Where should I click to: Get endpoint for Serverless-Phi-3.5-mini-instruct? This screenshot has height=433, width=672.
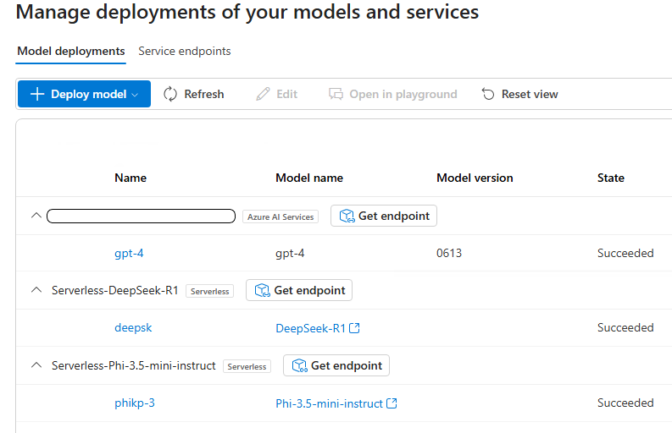tap(336, 365)
